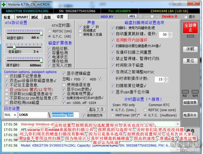Click the HEX button
The height and width of the screenshot is (154, 203).
point(132,16)
